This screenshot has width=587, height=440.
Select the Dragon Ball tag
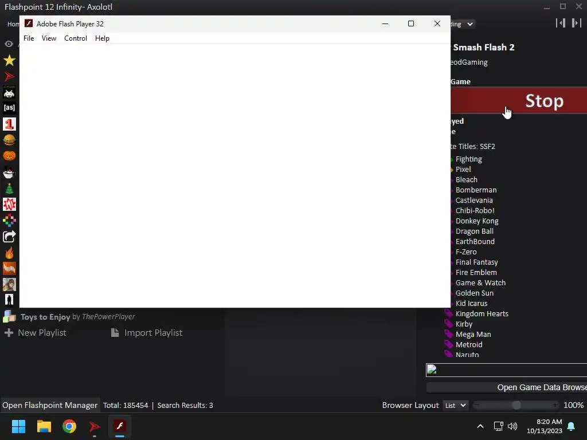(474, 231)
